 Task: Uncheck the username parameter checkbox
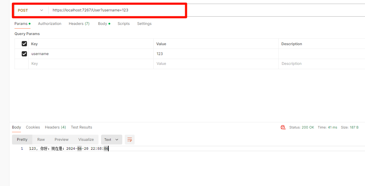[x=24, y=54]
